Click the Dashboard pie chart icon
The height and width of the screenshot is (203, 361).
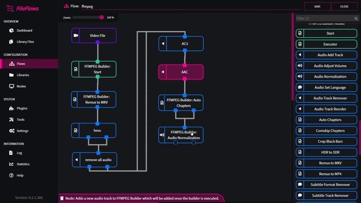coord(11,30)
